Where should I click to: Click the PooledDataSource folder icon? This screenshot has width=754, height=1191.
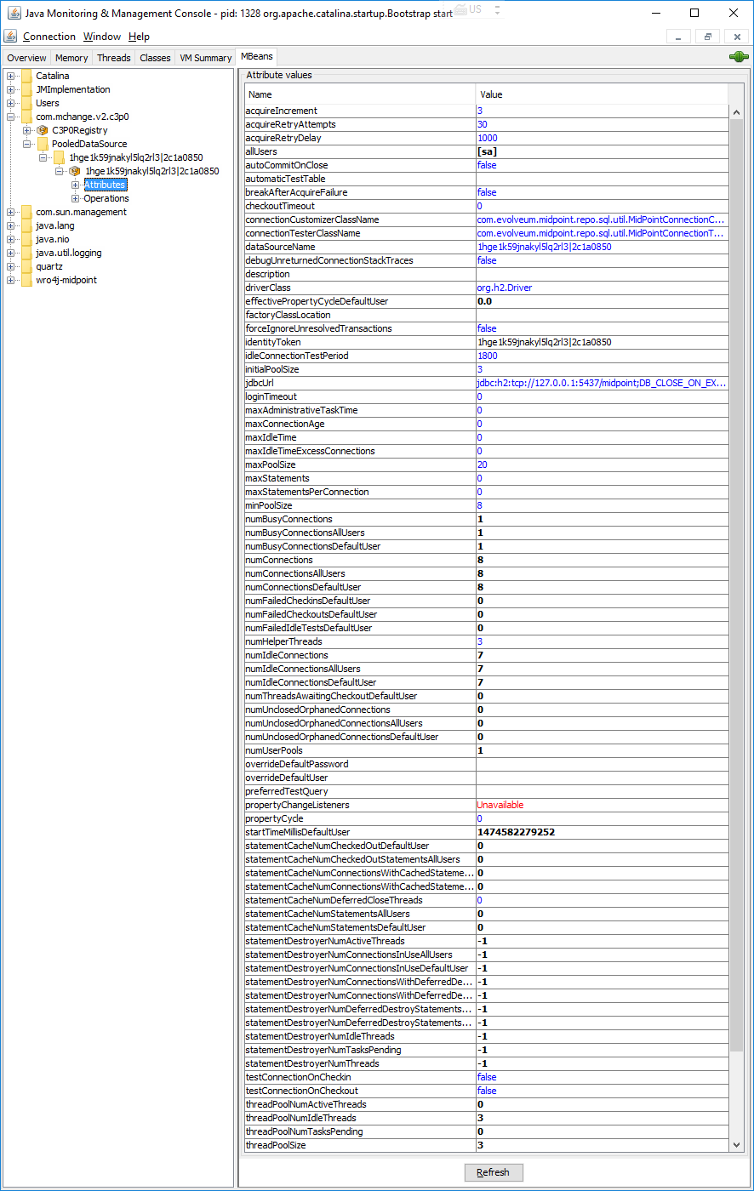(x=43, y=144)
